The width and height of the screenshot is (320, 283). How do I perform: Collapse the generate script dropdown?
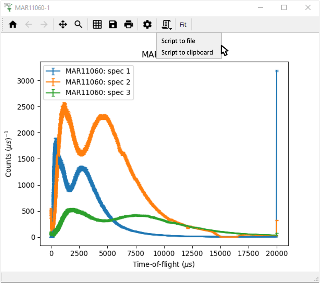point(167,25)
